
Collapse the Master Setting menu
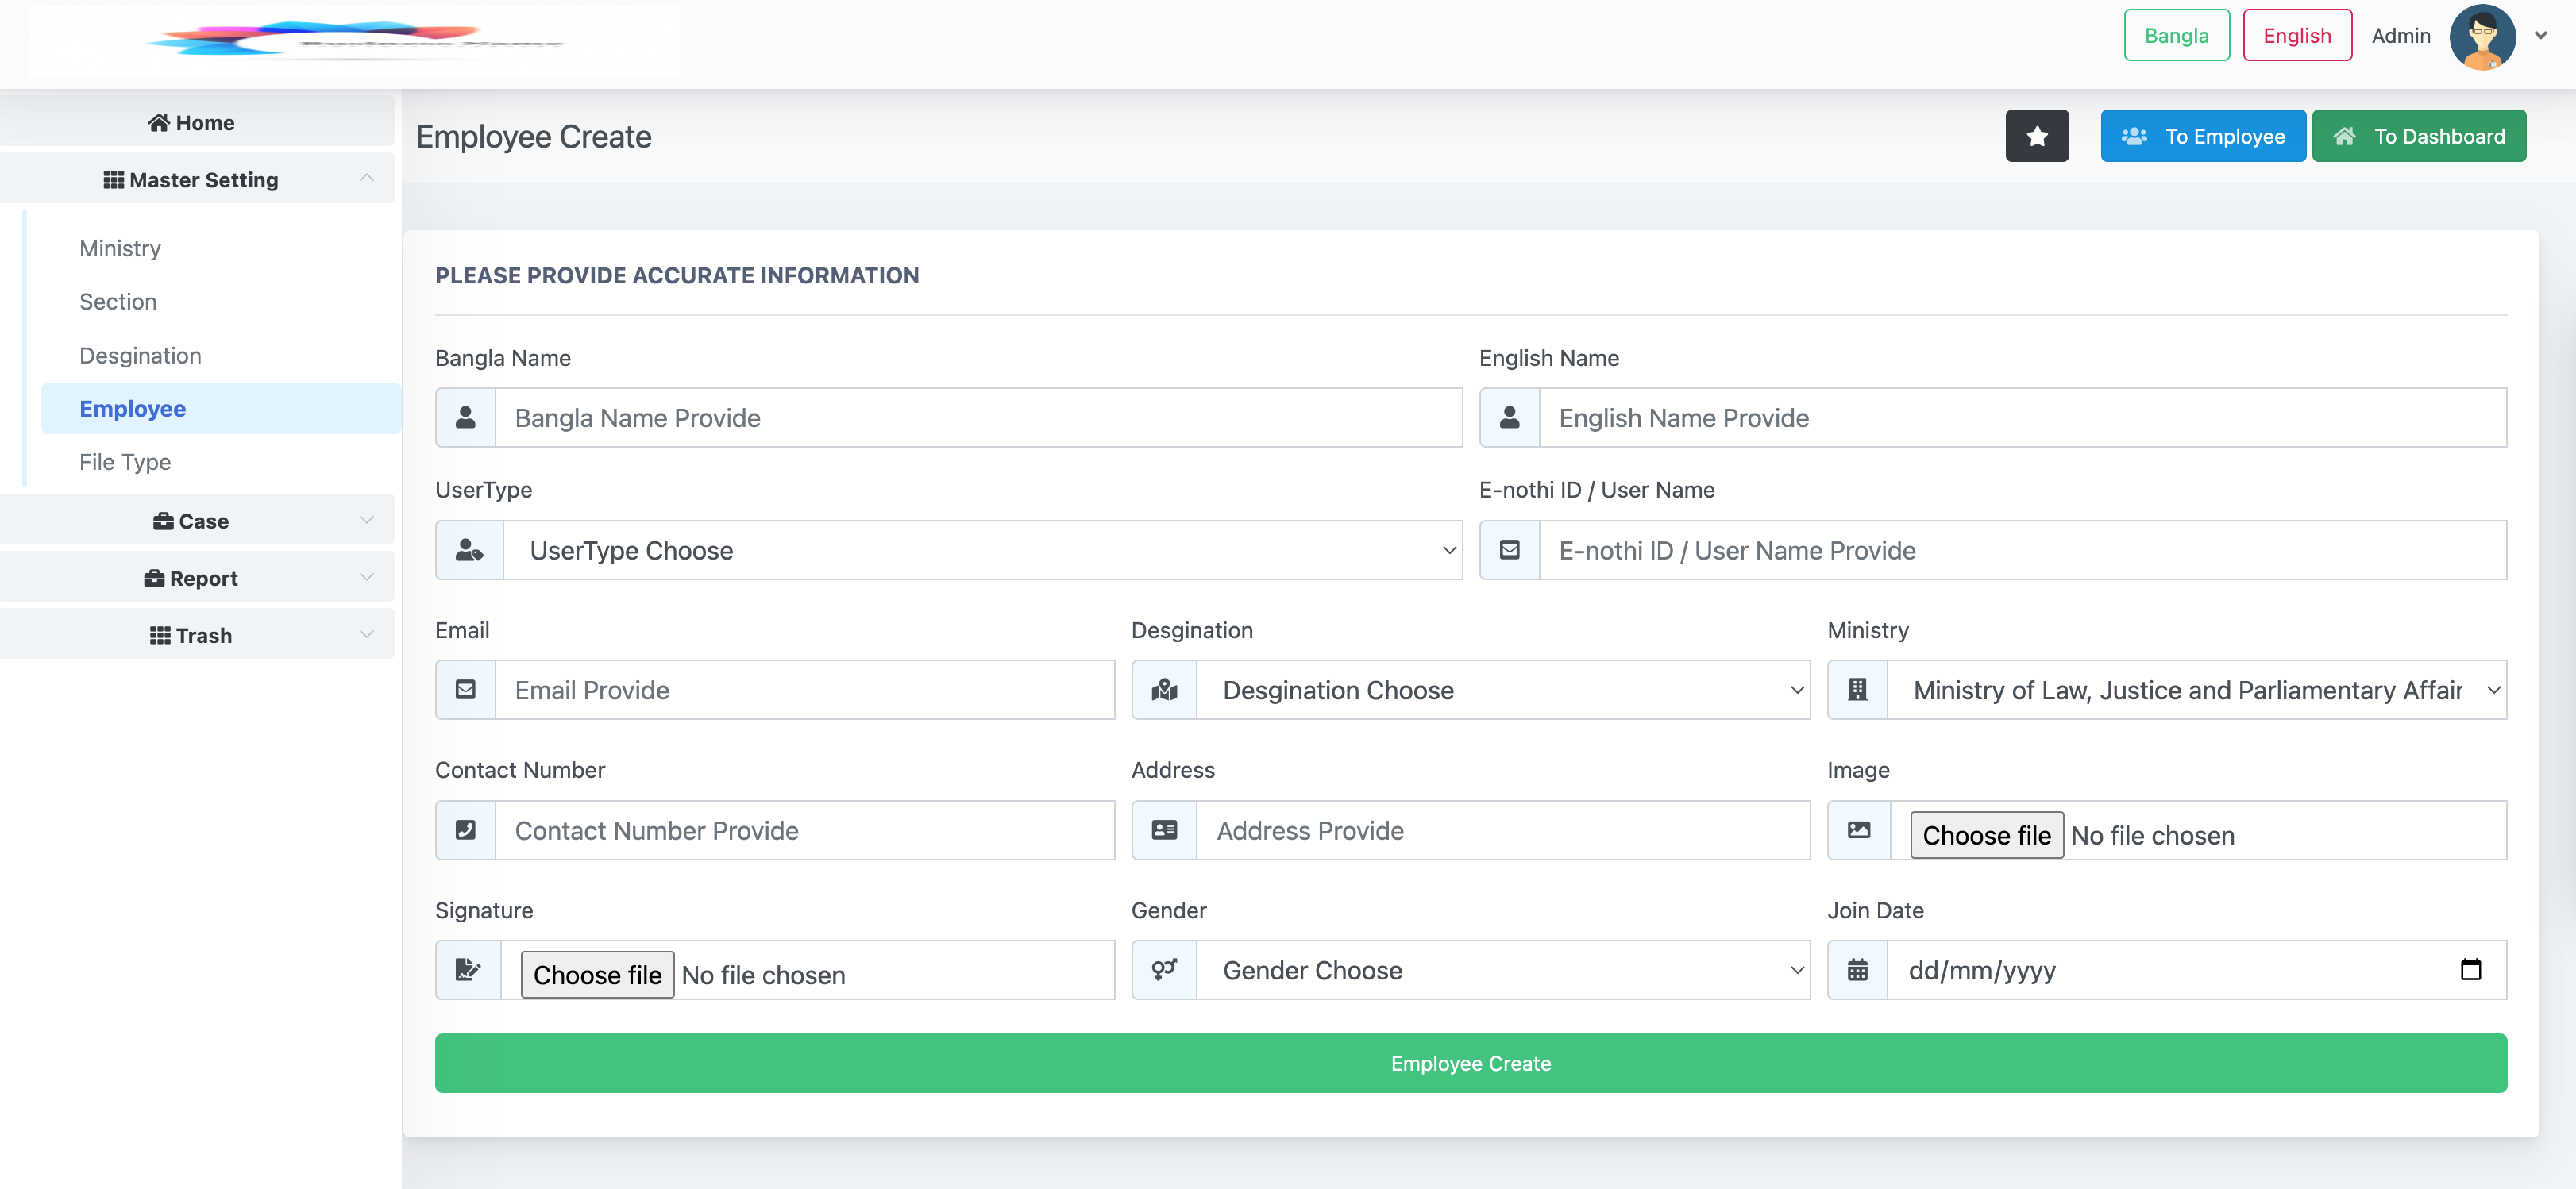pyautogui.click(x=197, y=179)
